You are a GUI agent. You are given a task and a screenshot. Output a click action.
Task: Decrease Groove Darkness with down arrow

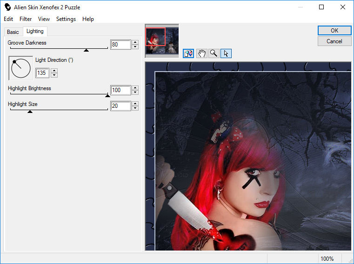(135, 47)
